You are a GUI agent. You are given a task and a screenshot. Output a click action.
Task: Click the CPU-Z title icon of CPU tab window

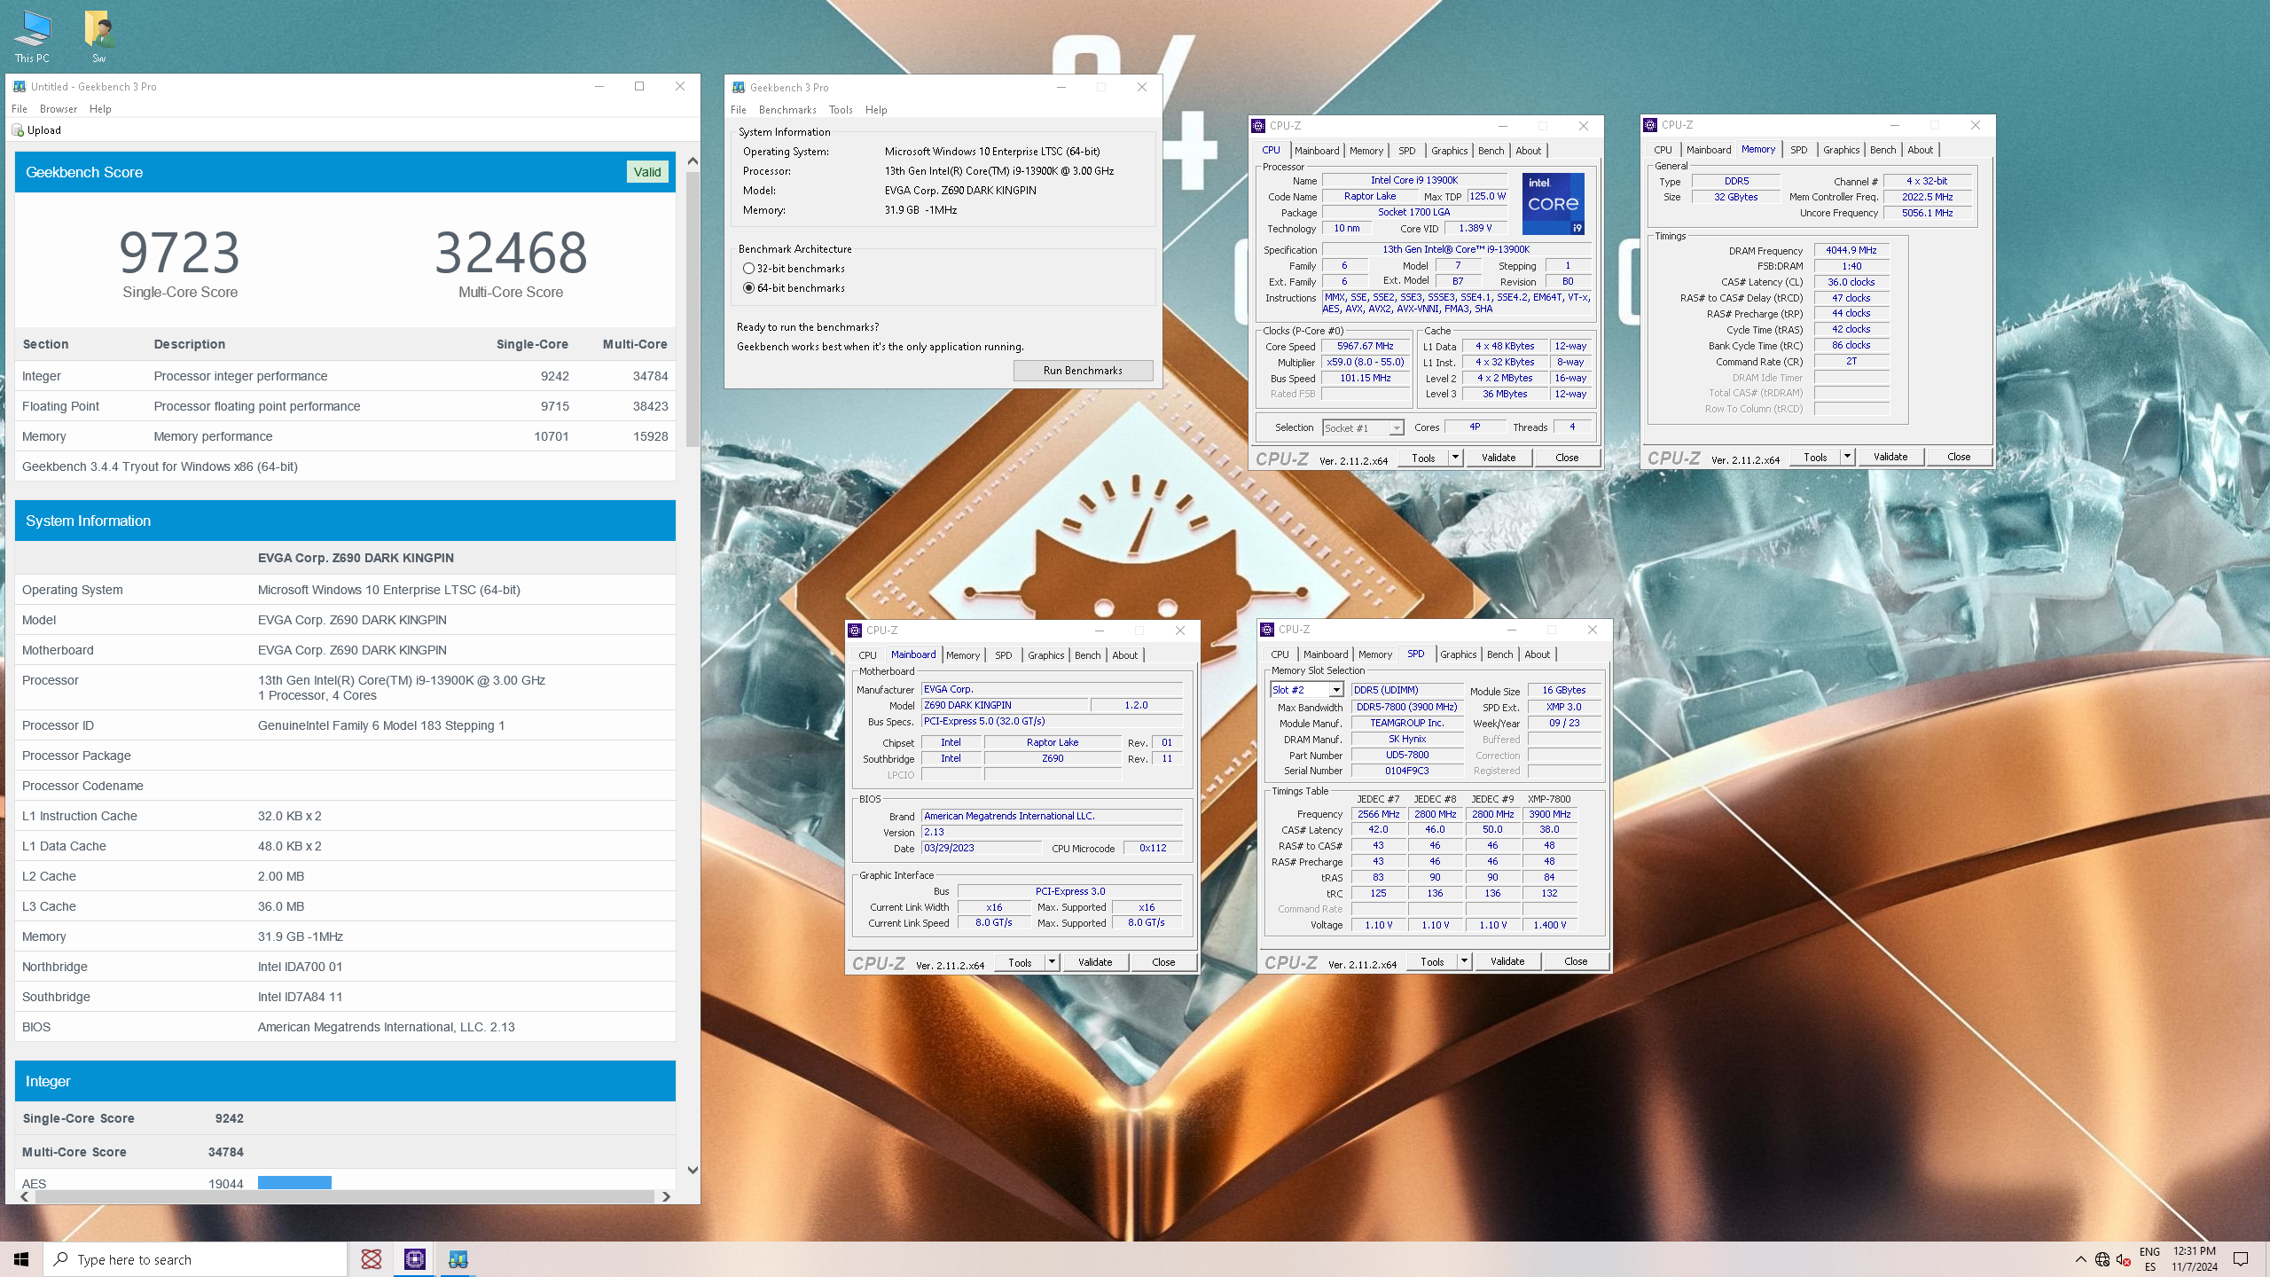coord(1258,126)
